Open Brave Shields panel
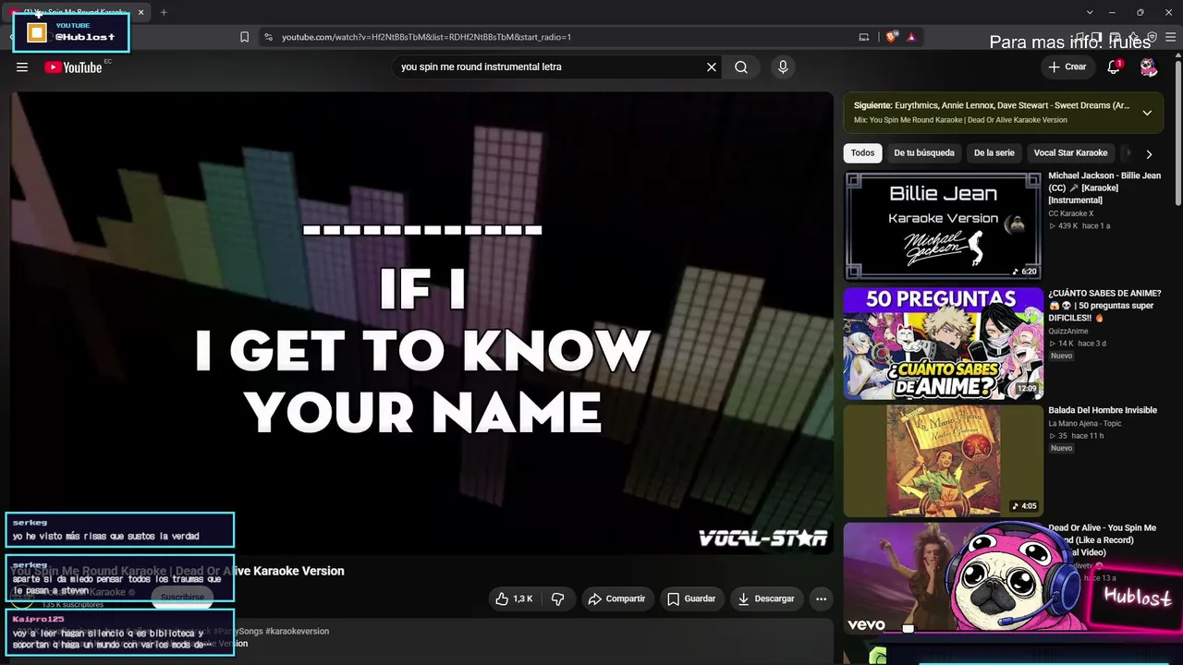 (891, 37)
